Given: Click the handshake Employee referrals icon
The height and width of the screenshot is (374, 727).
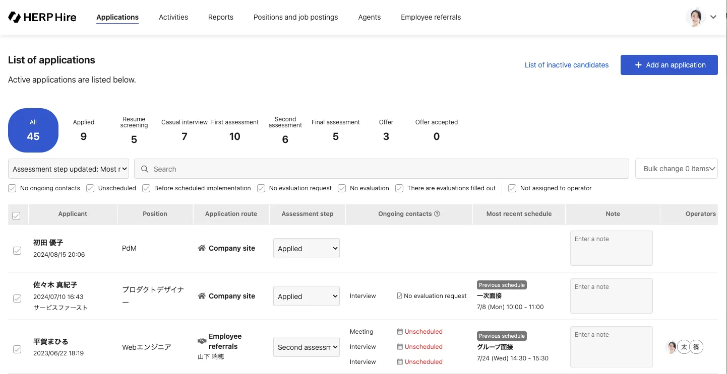Looking at the screenshot, I should (x=202, y=341).
